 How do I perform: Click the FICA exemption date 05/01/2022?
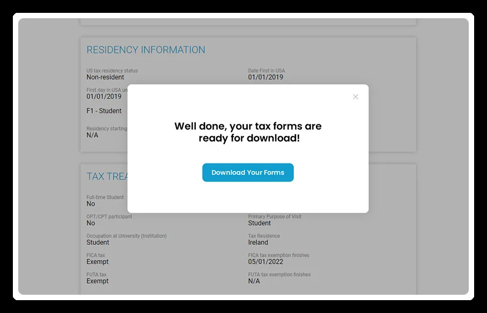click(x=265, y=262)
